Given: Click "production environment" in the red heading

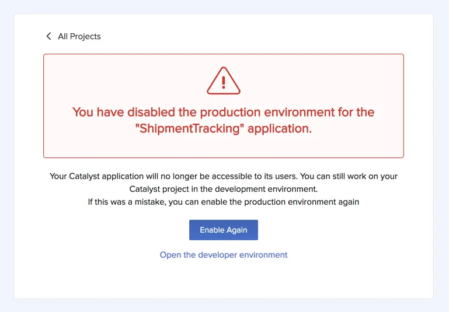Looking at the screenshot, I should (267, 112).
